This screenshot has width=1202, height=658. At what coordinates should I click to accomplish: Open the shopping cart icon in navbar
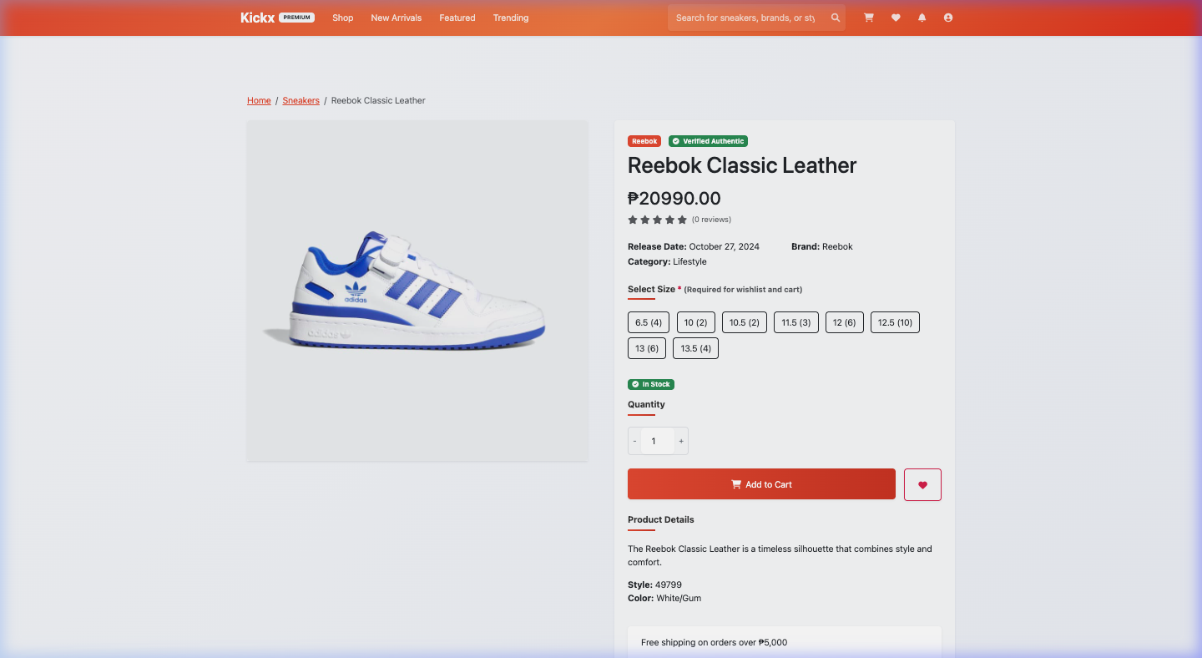pos(868,18)
